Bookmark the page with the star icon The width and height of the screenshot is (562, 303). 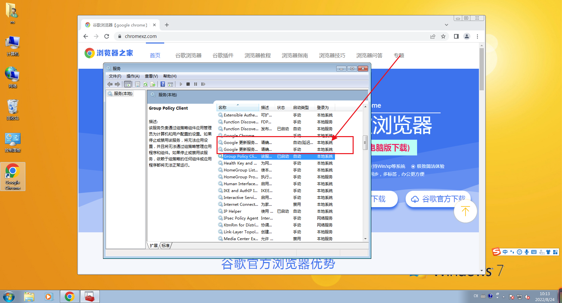(444, 36)
